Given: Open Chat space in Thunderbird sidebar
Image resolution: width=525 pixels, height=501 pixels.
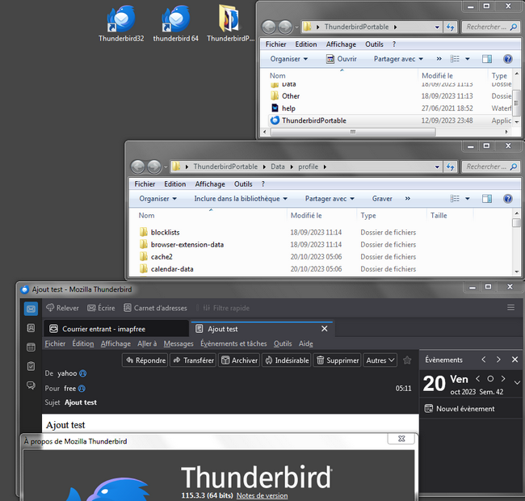Looking at the screenshot, I should pyautogui.click(x=31, y=385).
